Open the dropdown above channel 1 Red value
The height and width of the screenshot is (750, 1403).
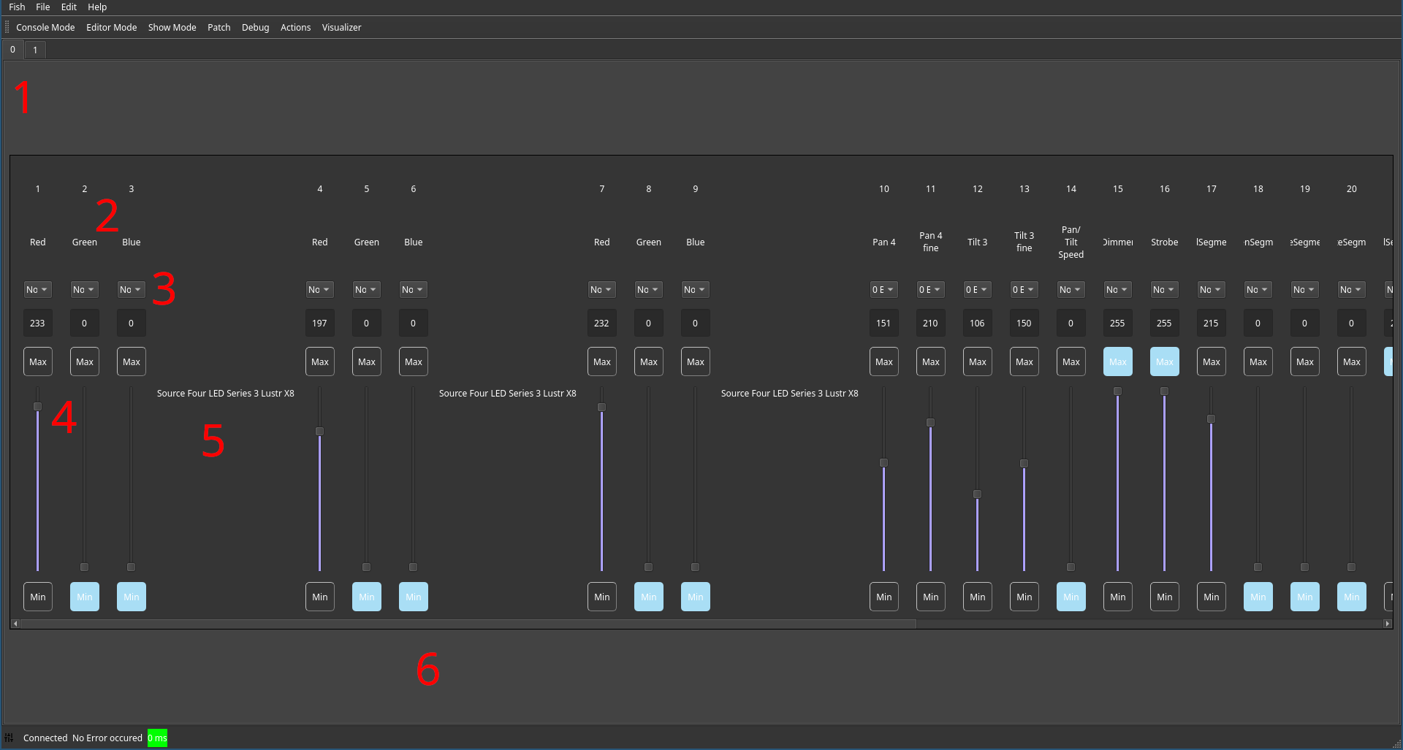(x=37, y=289)
